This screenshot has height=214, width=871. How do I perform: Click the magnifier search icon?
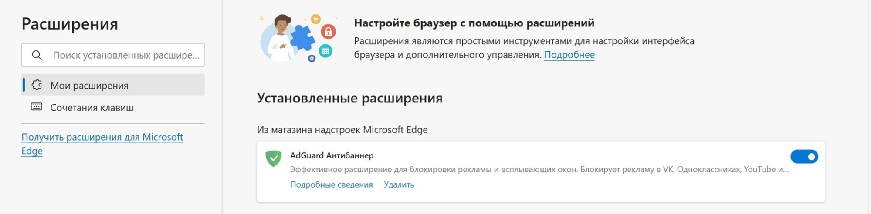(x=37, y=55)
